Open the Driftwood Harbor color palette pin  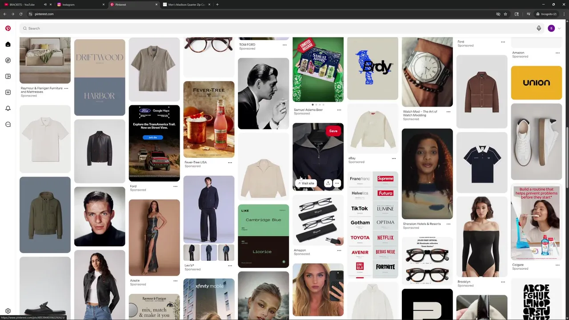coord(100,77)
